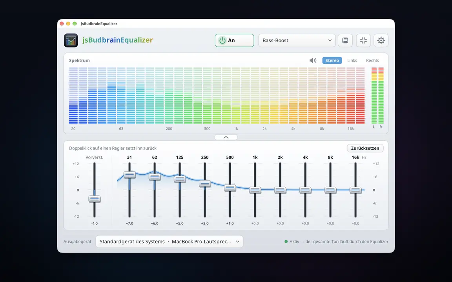This screenshot has height=282, width=452.
Task: Click the save preset floppy disk icon
Action: click(x=345, y=40)
